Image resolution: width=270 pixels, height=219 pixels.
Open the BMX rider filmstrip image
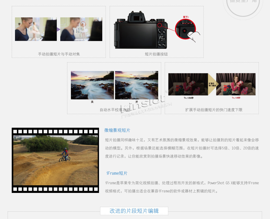click(x=55, y=160)
